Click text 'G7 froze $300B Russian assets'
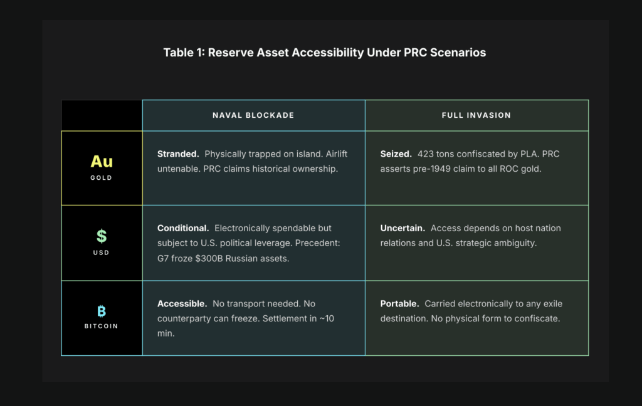This screenshot has height=406, width=642. coord(223,258)
